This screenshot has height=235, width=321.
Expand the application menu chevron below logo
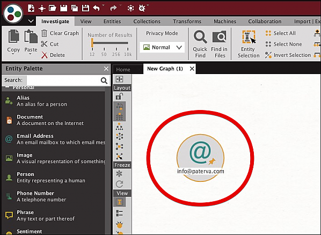click(x=31, y=21)
